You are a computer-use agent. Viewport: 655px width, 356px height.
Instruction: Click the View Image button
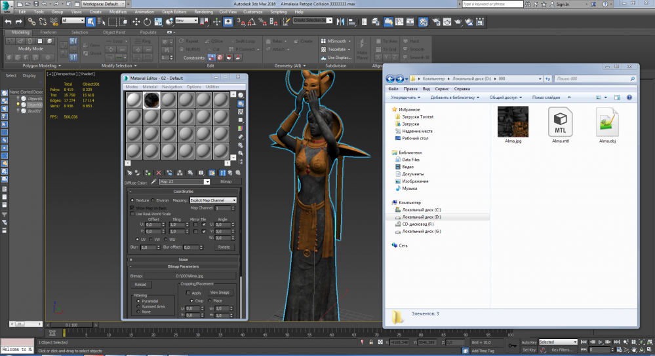click(220, 293)
